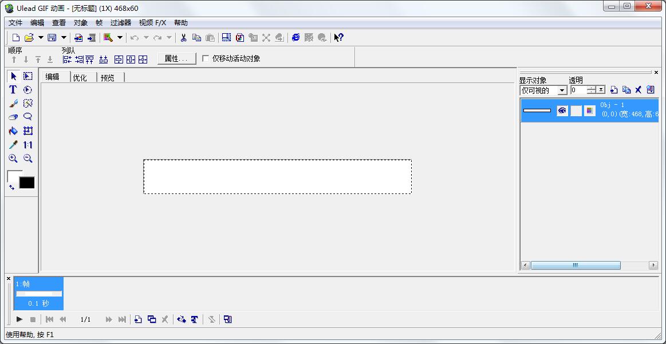Expand the Open file dropdown arrow
666x344 pixels.
point(41,38)
